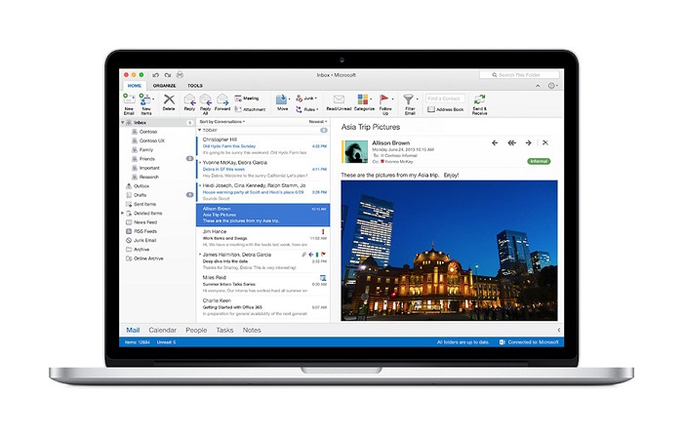
Task: Click Allison Brown's sender photo
Action: 356,151
